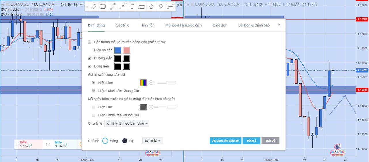Toggle Hiện Line under Giá trị cuối cùng
The image size is (369, 162).
93,83
